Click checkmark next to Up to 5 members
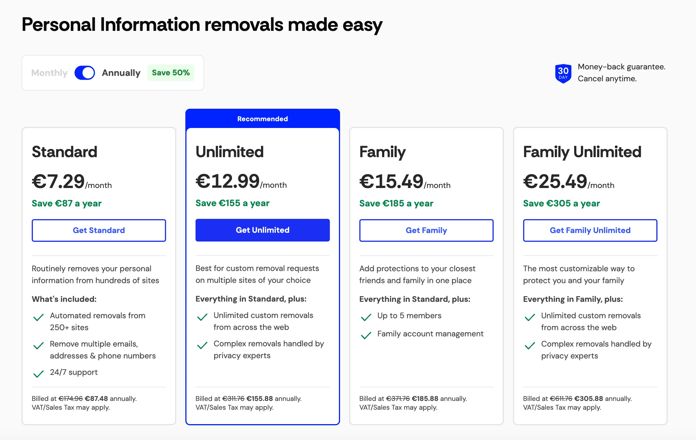Viewport: 696px width, 440px height. [x=366, y=317]
